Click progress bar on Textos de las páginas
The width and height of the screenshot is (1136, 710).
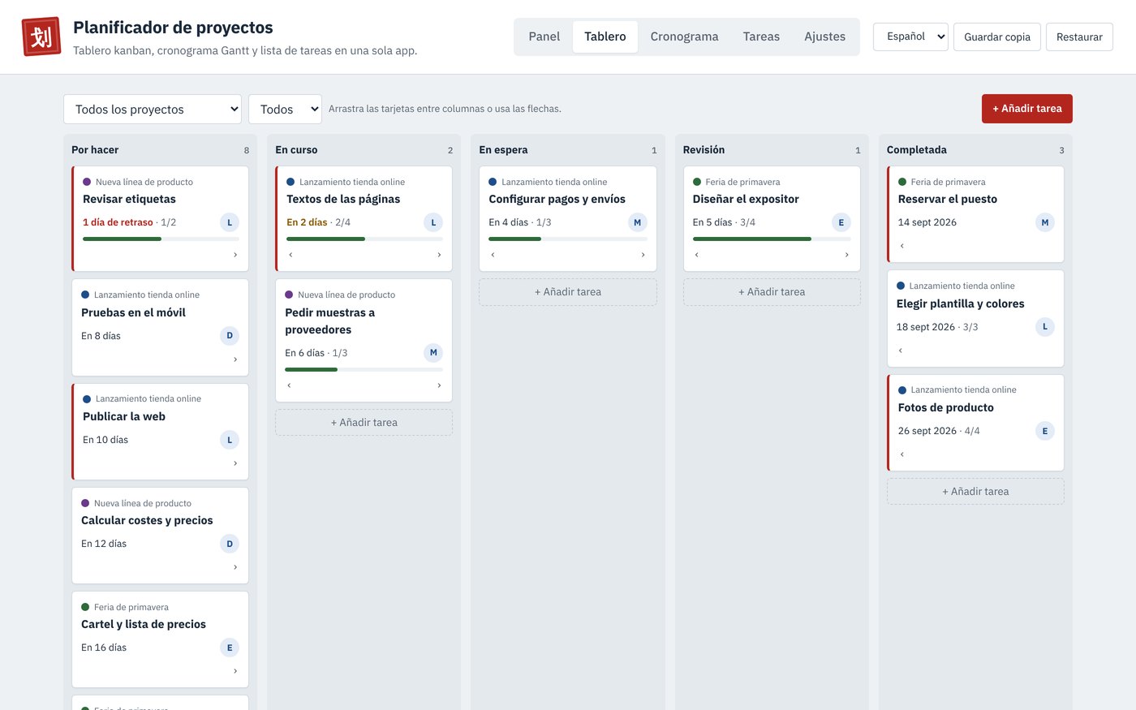[364, 239]
